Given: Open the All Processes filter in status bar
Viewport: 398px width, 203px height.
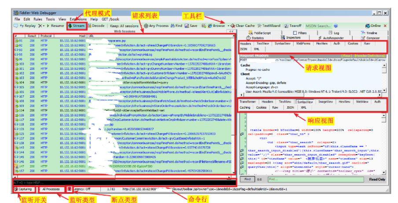Looking at the screenshot, I should [x=51, y=189].
